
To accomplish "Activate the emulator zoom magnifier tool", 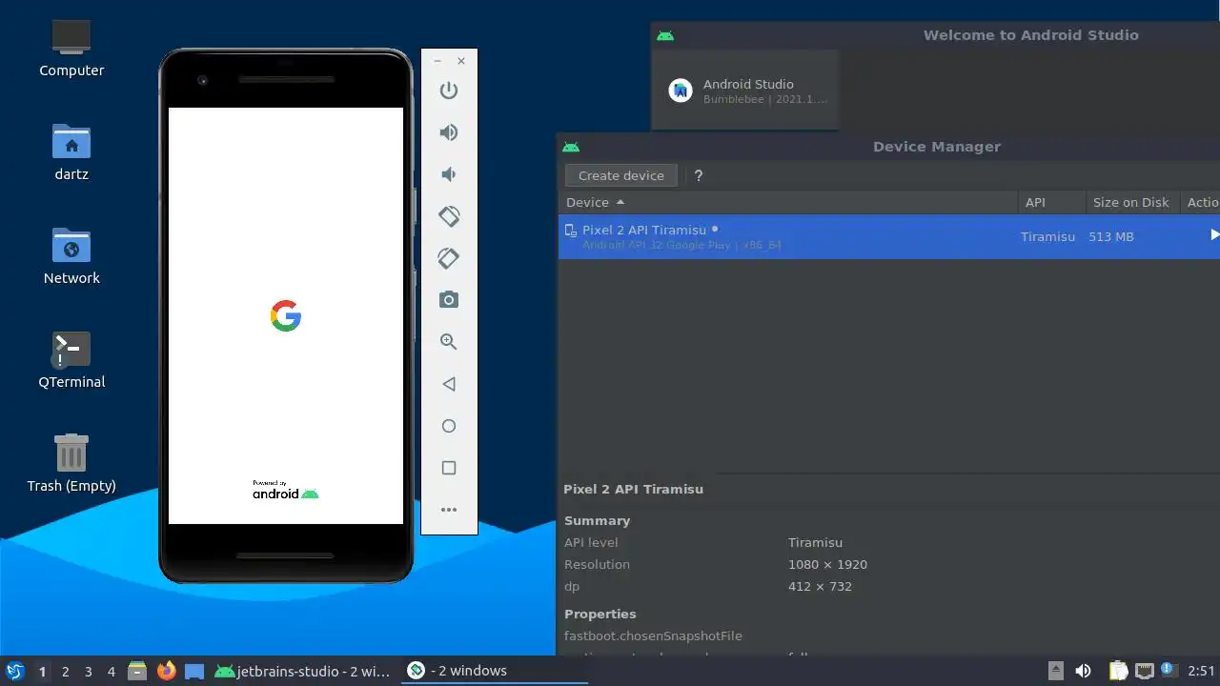I will click(449, 342).
